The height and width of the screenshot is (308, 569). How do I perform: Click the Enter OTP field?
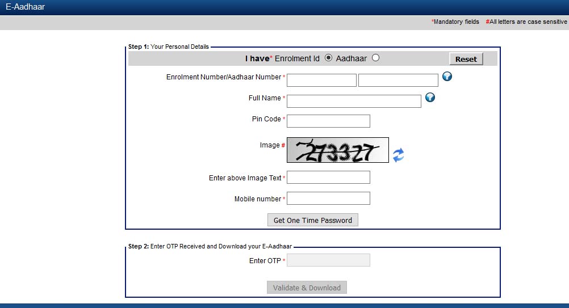pyautogui.click(x=328, y=260)
